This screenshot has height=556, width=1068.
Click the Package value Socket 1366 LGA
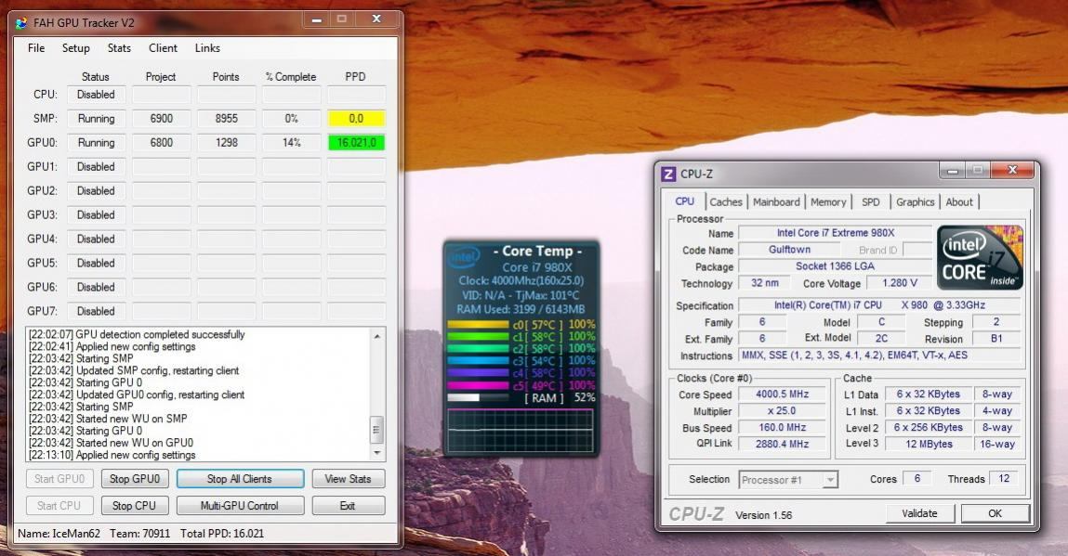[835, 266]
